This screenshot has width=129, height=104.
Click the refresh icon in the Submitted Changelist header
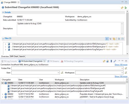coord(122,8)
